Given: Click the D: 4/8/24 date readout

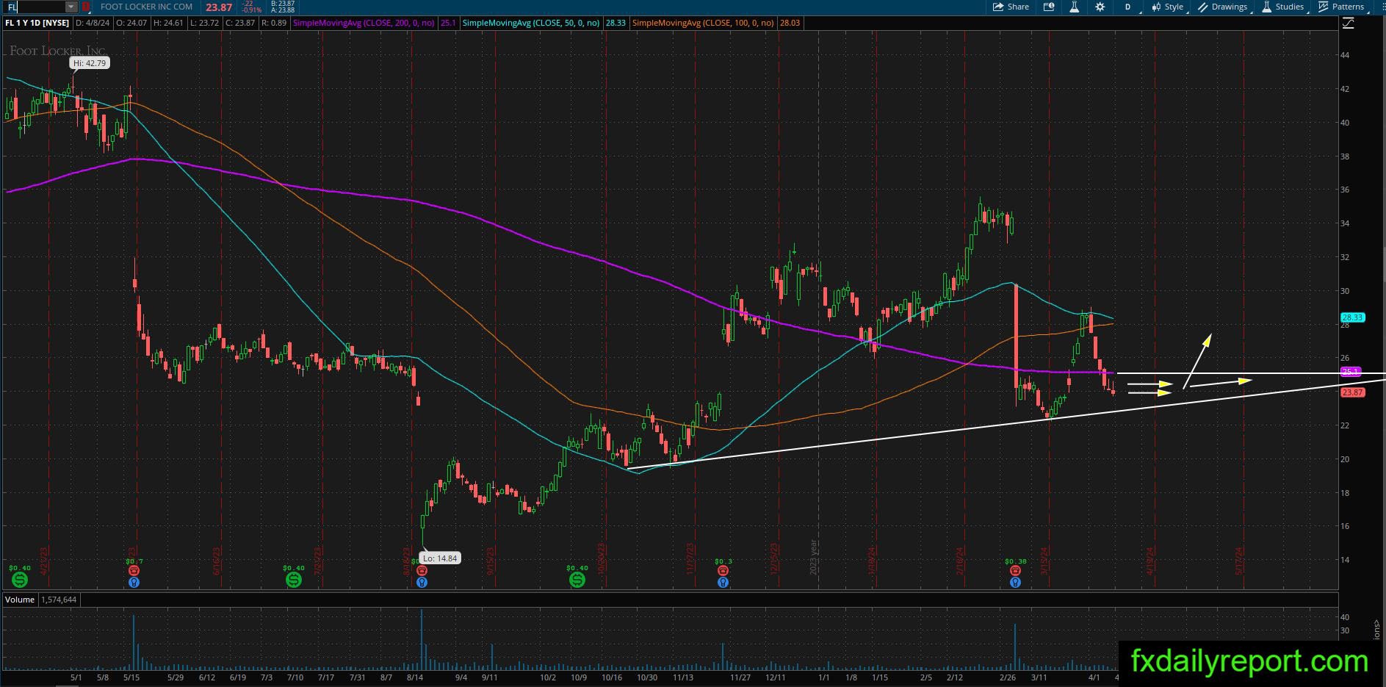Looking at the screenshot, I should tap(92, 23).
